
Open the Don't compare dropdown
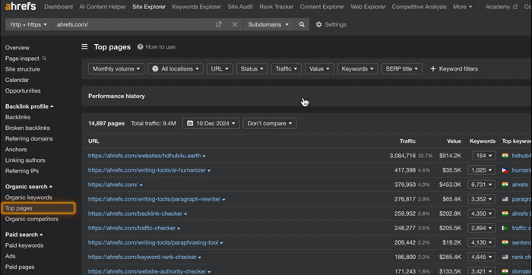[x=270, y=123]
